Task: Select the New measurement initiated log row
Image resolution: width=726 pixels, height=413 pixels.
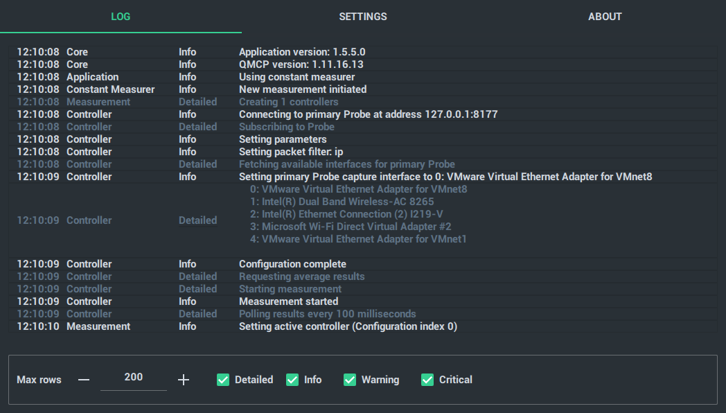Action: [363, 89]
